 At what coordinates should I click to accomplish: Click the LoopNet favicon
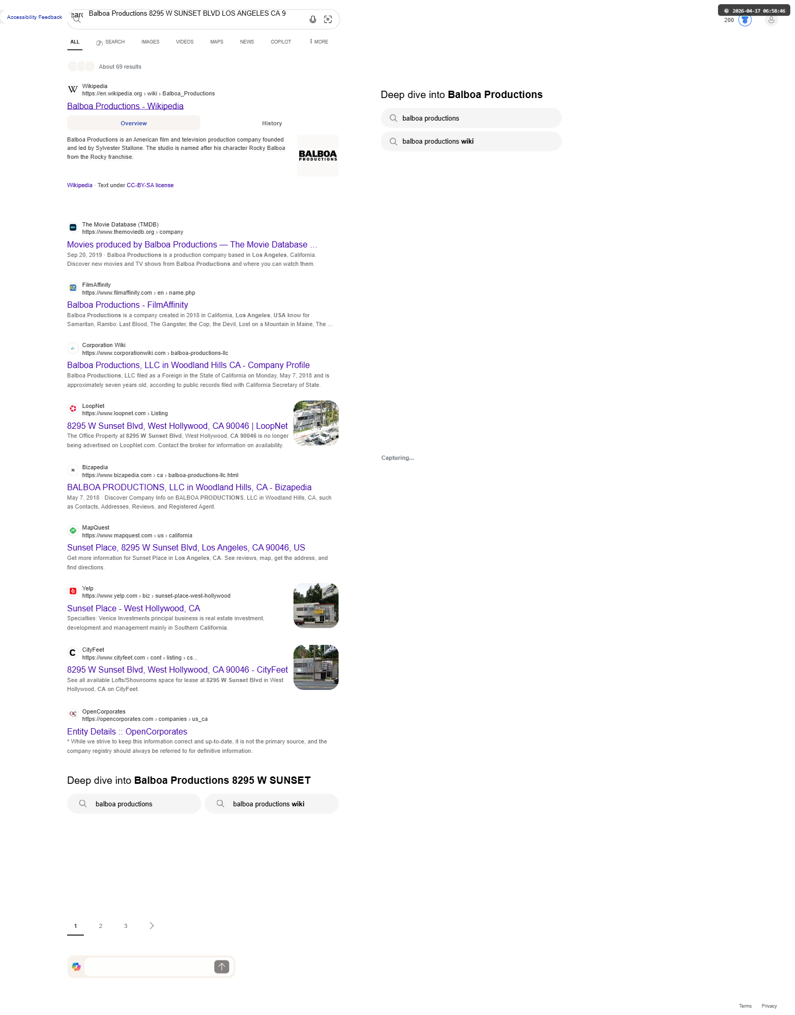[73, 409]
